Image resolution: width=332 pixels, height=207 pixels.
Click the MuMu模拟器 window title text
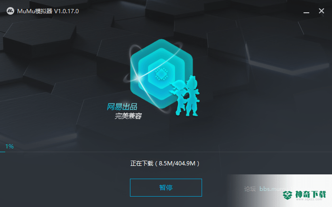click(x=35, y=11)
